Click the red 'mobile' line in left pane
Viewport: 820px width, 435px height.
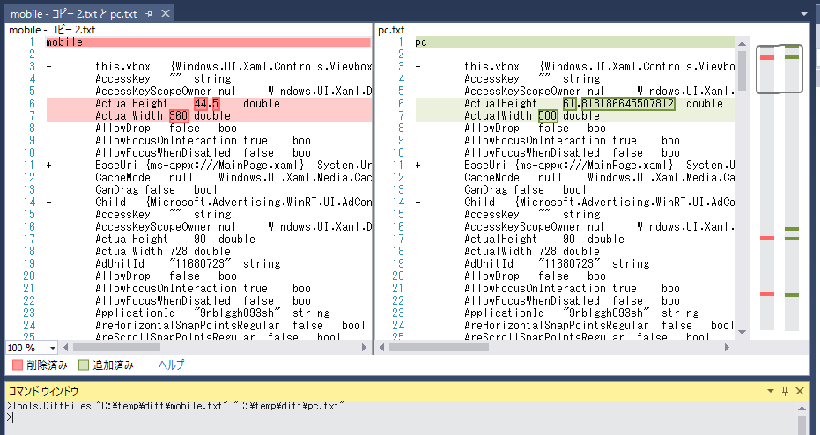208,42
